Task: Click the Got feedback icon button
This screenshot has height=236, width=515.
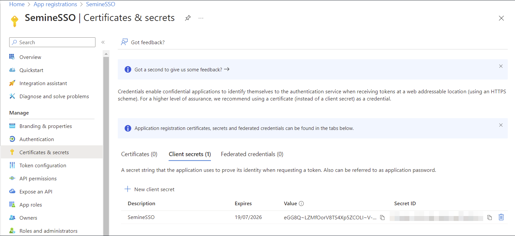Action: tap(124, 42)
